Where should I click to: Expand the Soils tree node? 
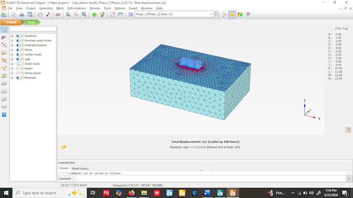click(12, 59)
